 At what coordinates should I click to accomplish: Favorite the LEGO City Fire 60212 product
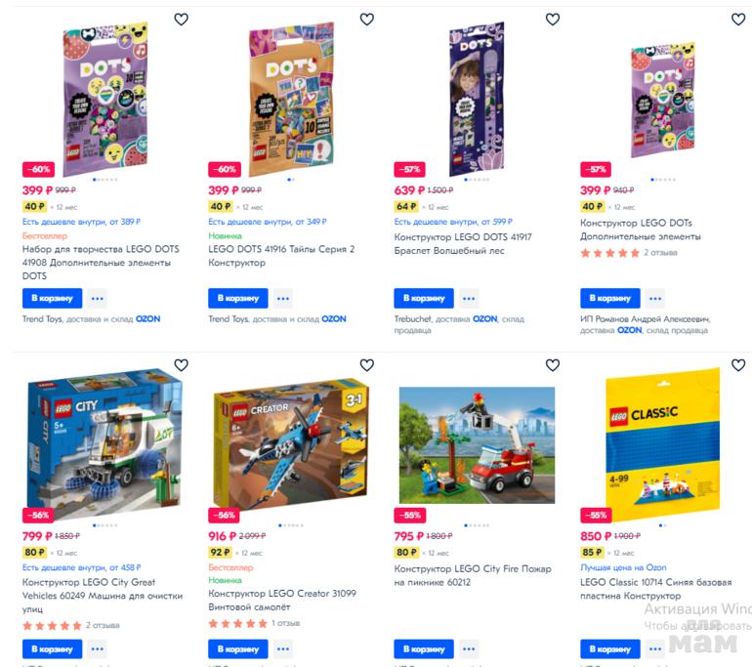click(553, 365)
